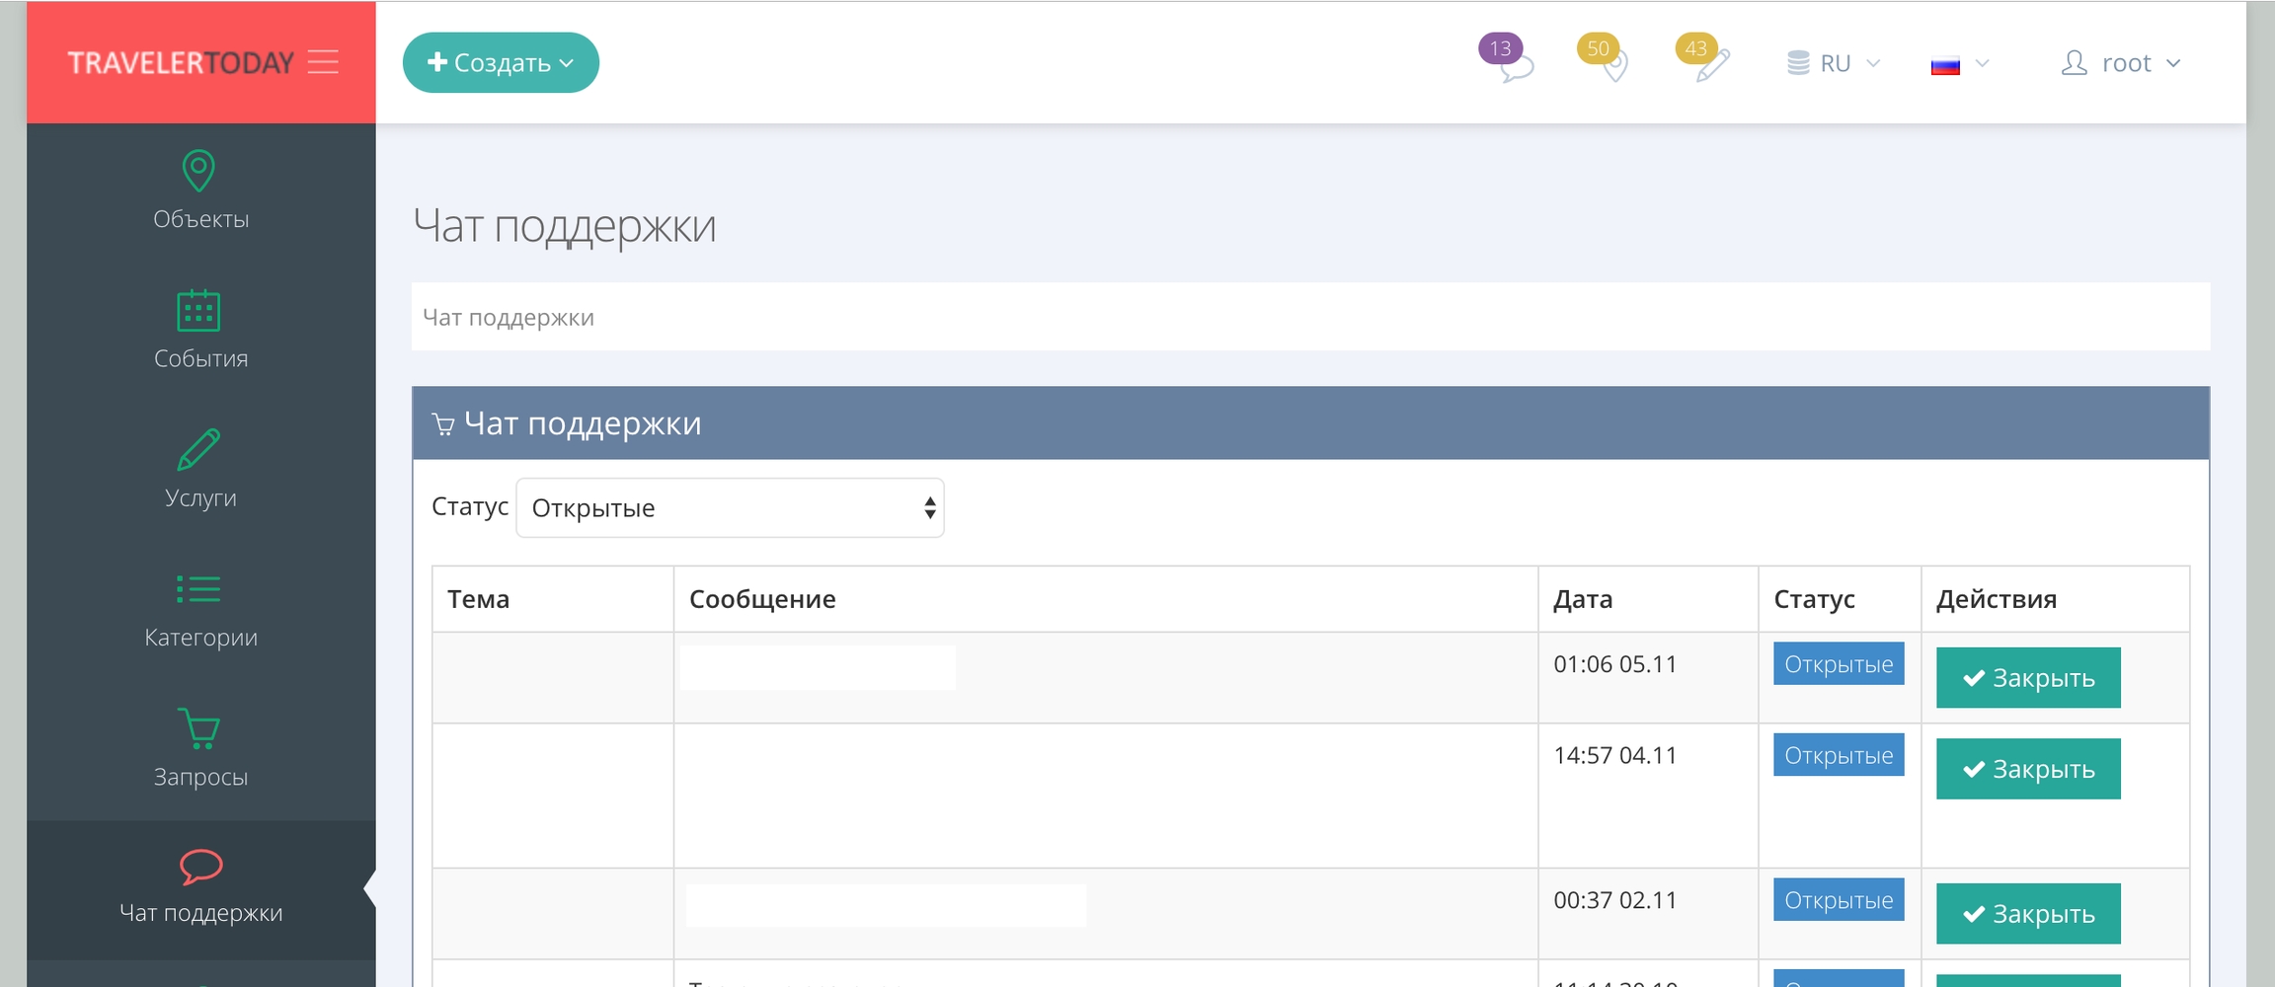Click pencil notification icon with badge 43
This screenshot has height=987, width=2275.
pos(1709,63)
